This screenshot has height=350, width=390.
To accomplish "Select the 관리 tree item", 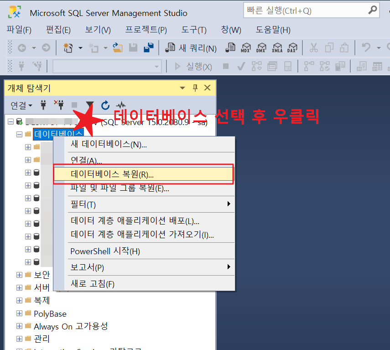I will tap(42, 339).
